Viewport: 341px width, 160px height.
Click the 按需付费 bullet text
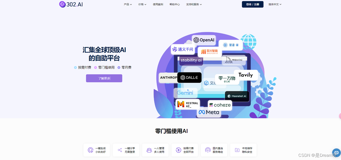84,68
